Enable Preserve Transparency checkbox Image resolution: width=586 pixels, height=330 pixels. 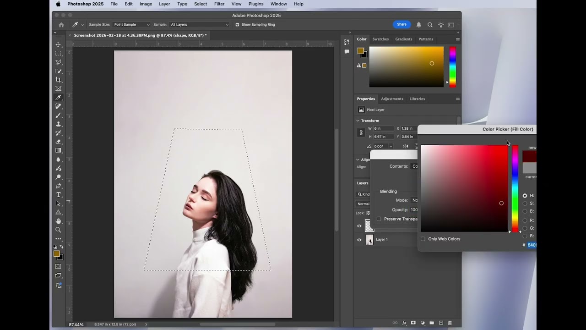[x=379, y=219]
